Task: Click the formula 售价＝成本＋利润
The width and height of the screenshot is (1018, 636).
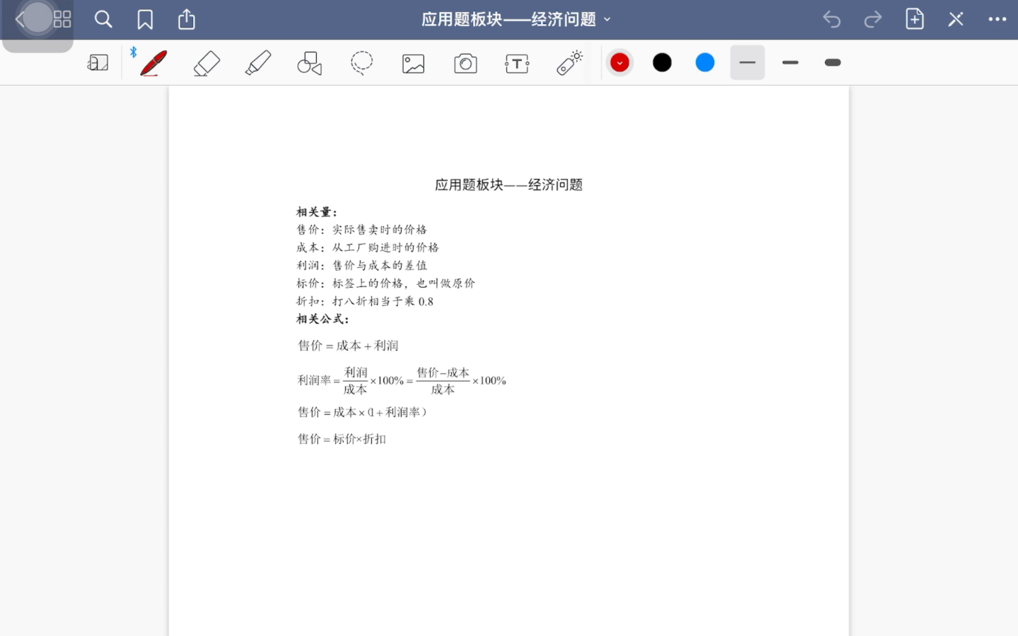Action: (348, 345)
